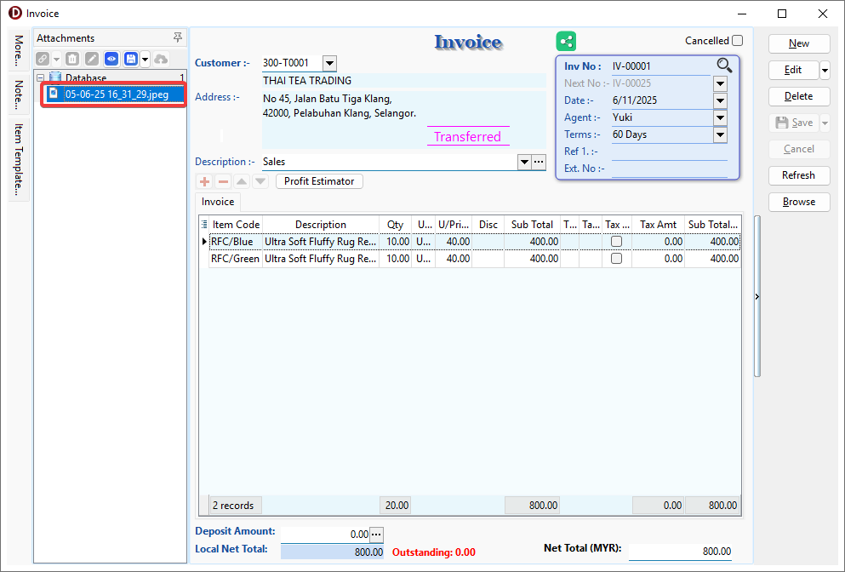Open the Note... side tab
Viewport: 845px width, 572px height.
[19, 94]
